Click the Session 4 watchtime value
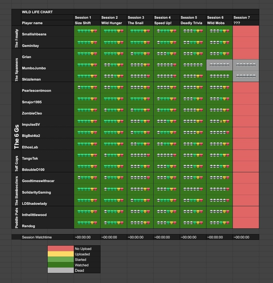Image resolution: width=273 pixels, height=283 pixels. tap(166, 237)
